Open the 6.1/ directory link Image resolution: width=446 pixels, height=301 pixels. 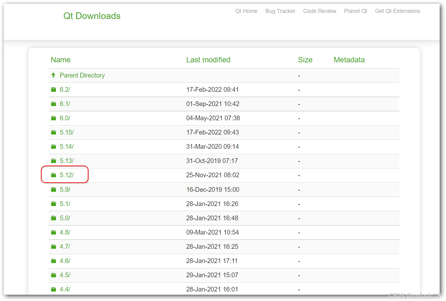65,104
